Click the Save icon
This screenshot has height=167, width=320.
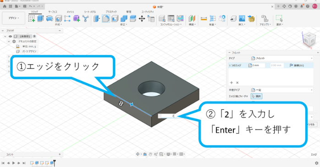point(24,6)
